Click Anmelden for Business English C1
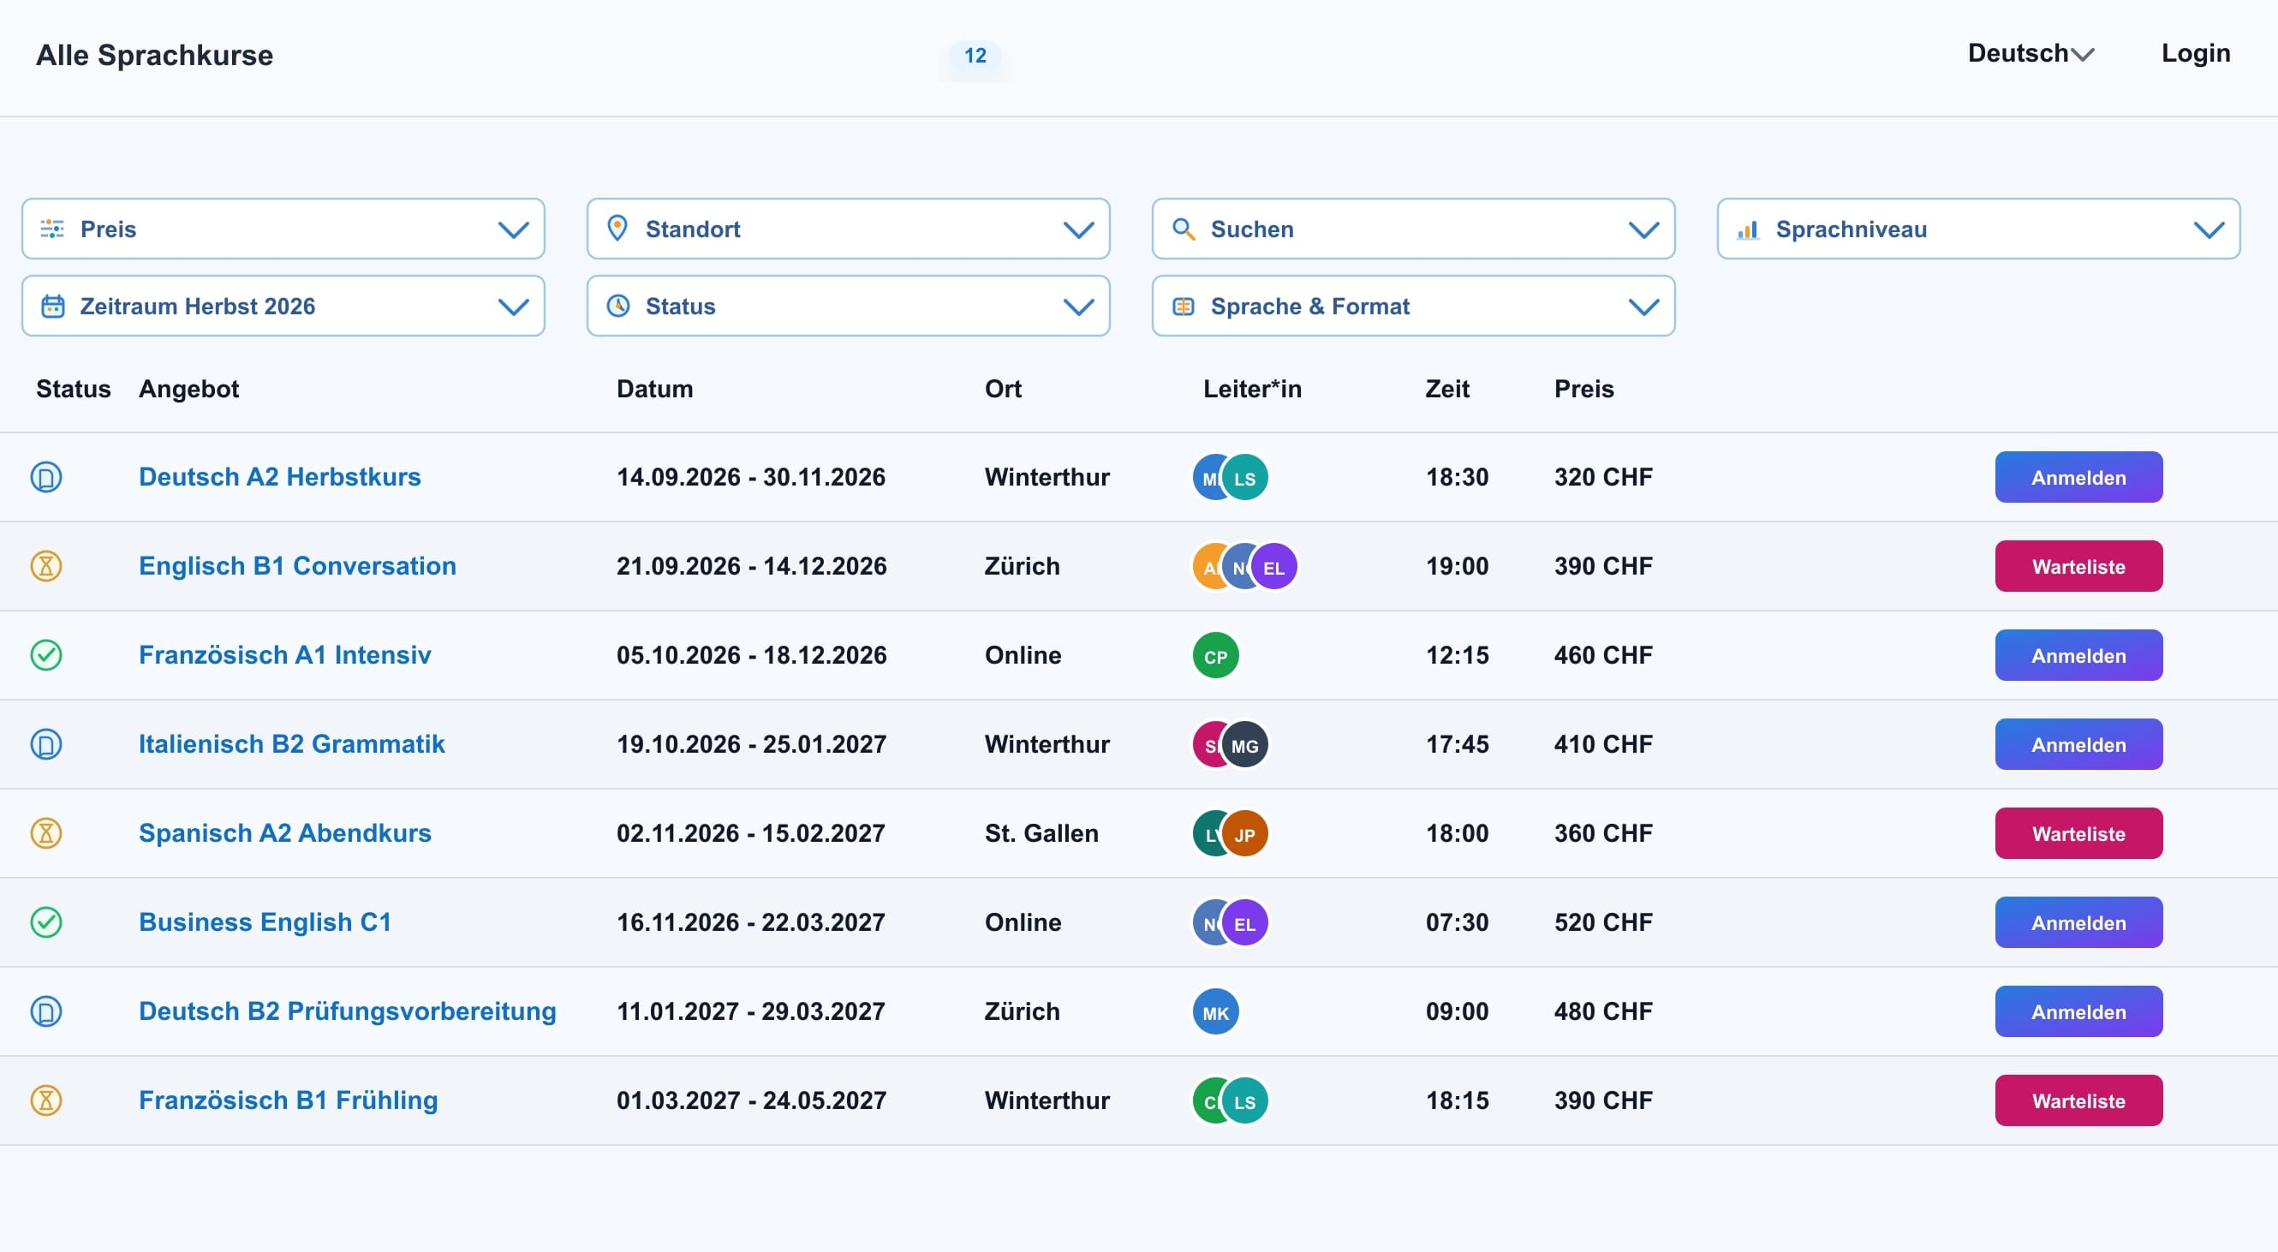Screen dimensions: 2278x1252 click(2078, 923)
